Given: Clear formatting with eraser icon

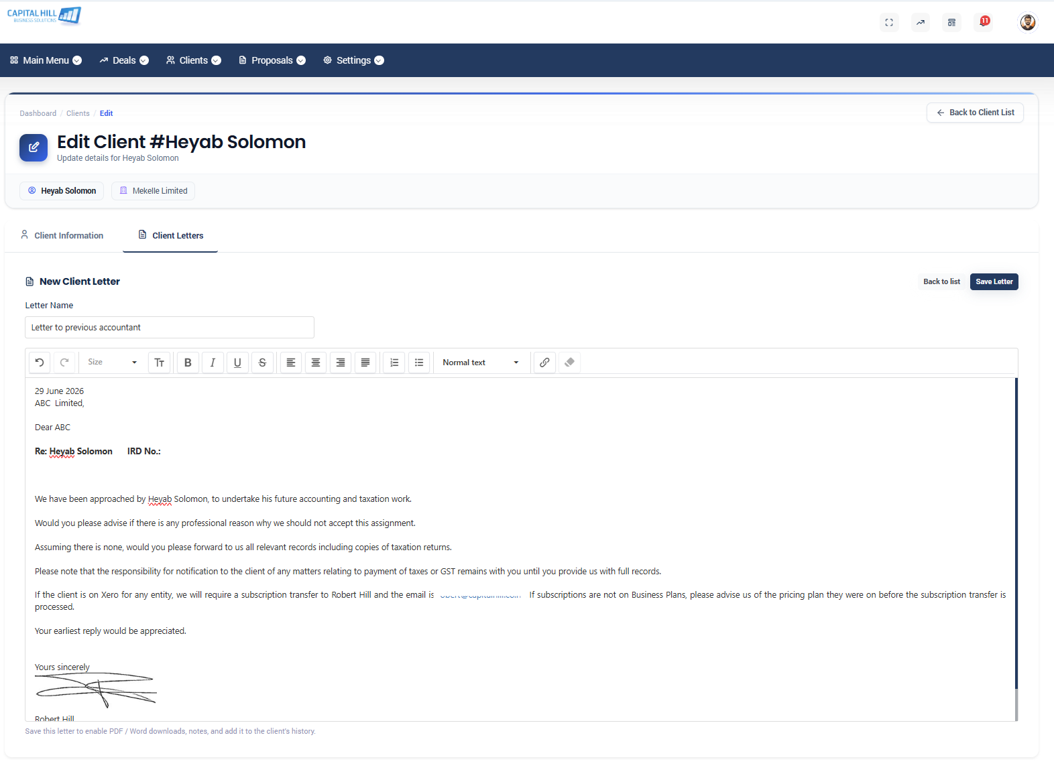Looking at the screenshot, I should click(x=569, y=363).
